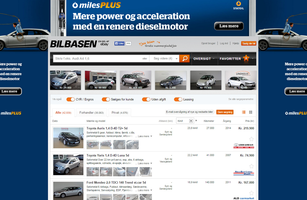Open Toyota Auris main listing photo

(x=68, y=138)
